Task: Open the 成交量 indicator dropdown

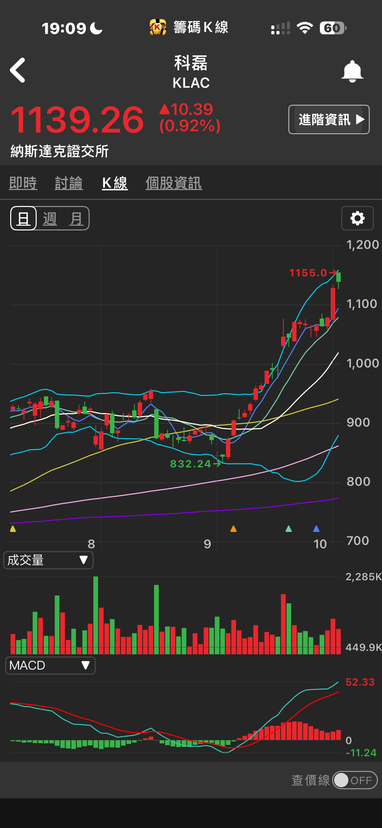Action: (48, 560)
